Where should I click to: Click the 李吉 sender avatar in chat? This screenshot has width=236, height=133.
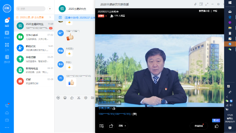pyautogui.click(x=61, y=64)
